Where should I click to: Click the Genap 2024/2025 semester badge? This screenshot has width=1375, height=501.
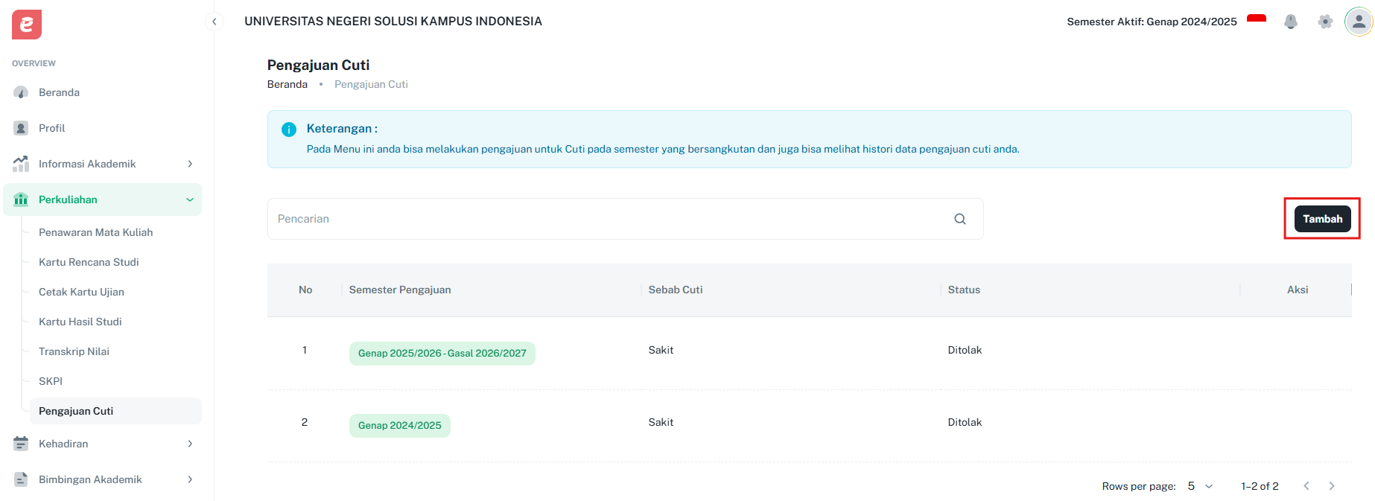coord(400,426)
